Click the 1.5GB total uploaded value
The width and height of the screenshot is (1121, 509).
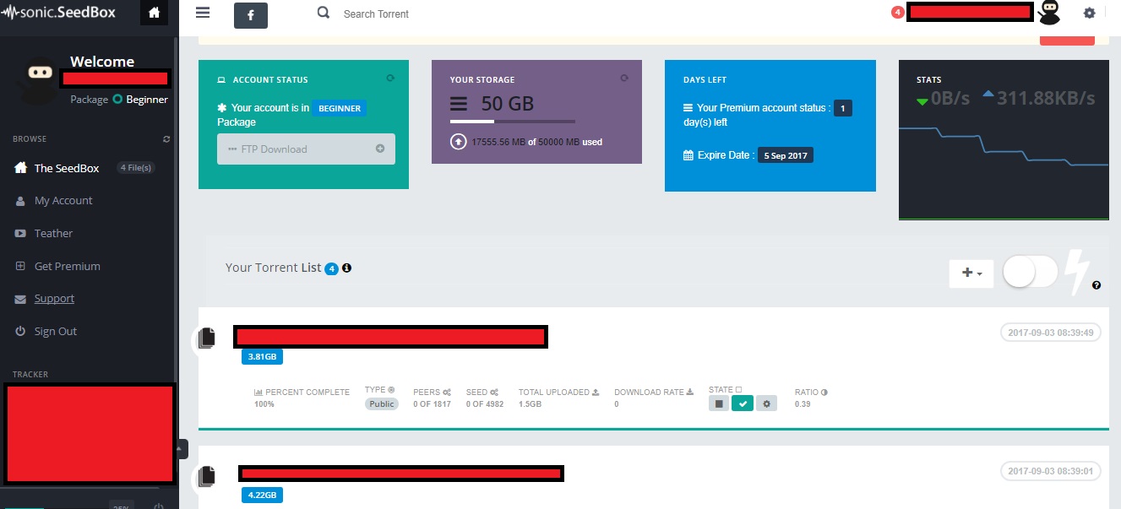tap(530, 404)
